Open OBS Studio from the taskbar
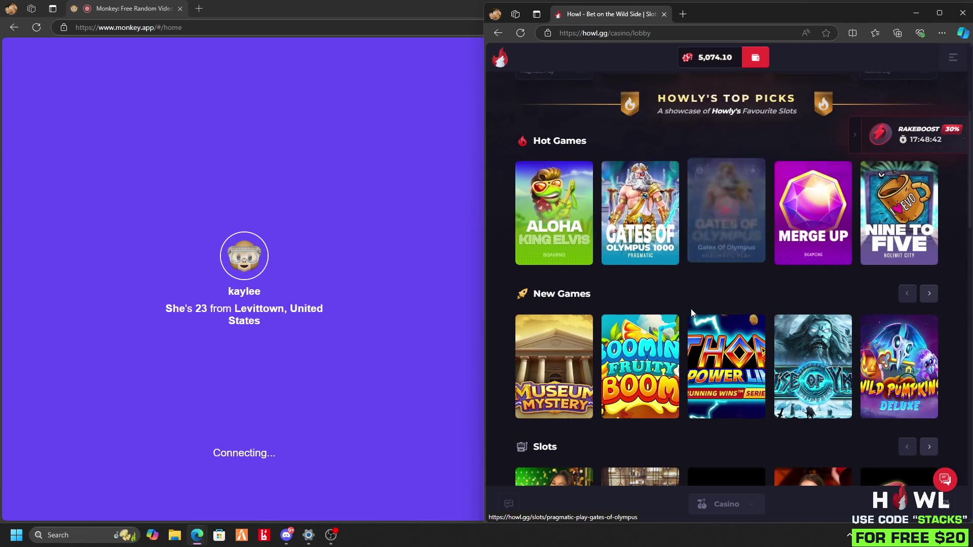973x547 pixels. (331, 535)
